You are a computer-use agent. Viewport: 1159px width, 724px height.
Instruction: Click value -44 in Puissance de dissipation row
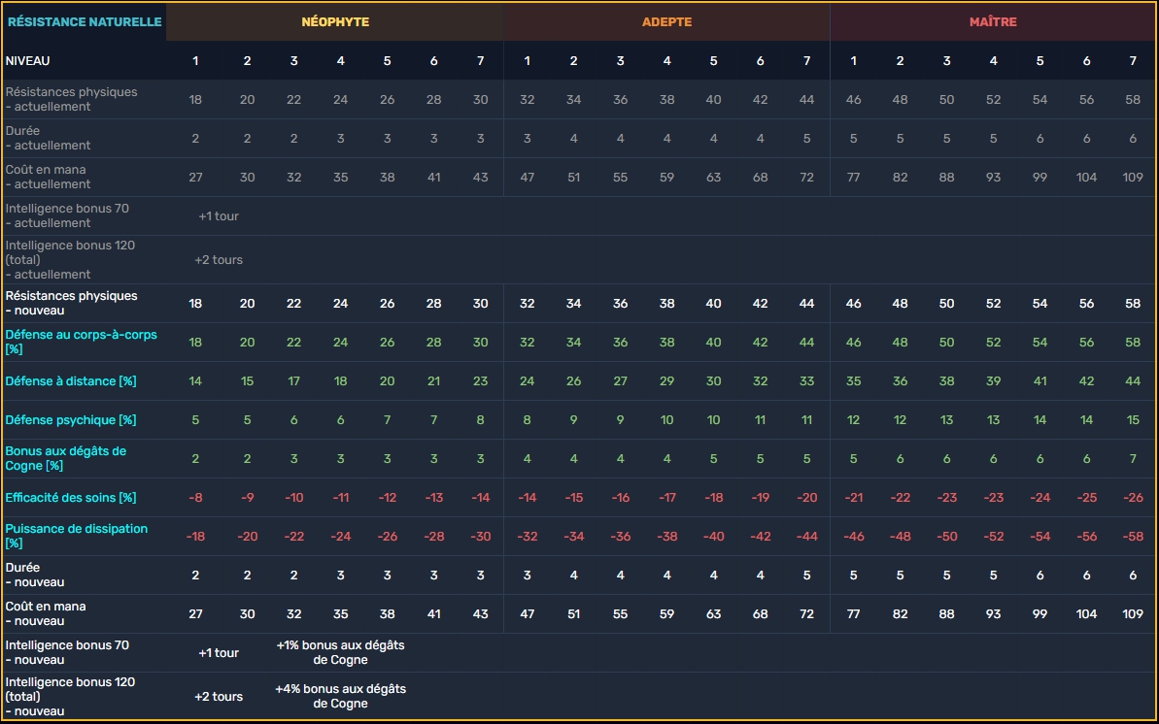pos(806,537)
